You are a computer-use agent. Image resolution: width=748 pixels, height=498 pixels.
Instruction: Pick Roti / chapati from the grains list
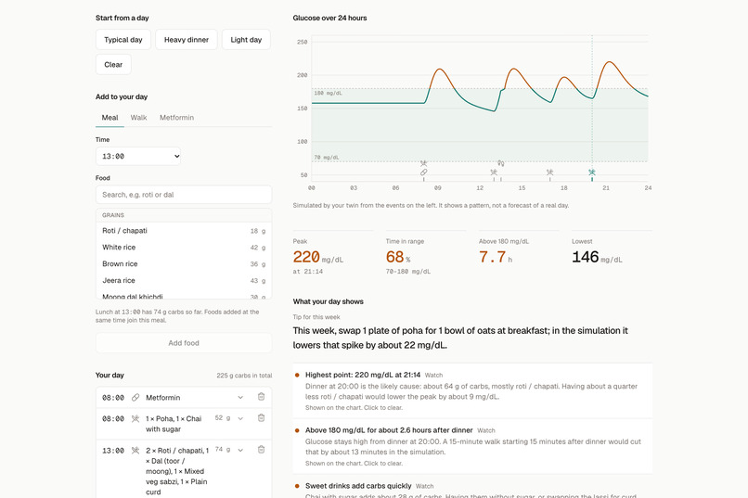tap(184, 231)
